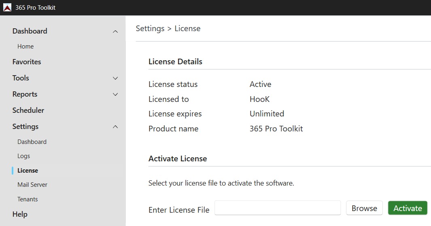This screenshot has height=226, width=431.
Task: Open the Scheduler sidebar item
Action: click(x=28, y=110)
